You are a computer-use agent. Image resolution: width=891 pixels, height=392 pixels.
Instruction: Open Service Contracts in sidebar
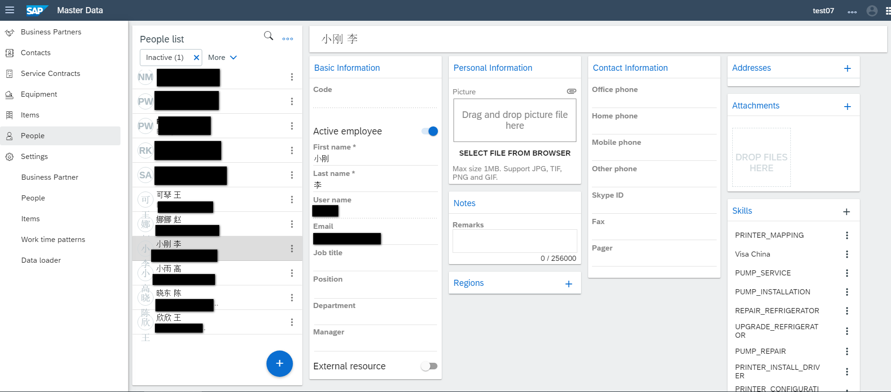[60, 74]
